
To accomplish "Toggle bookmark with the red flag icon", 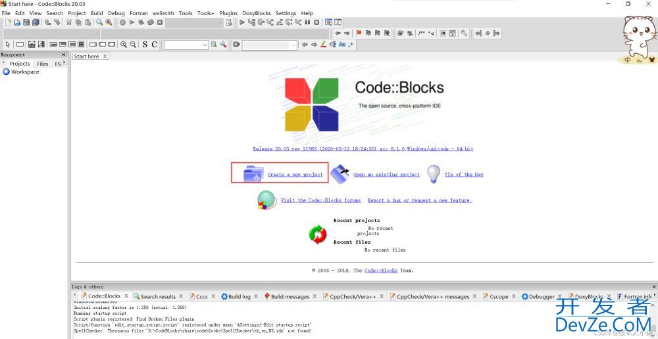I will [x=359, y=33].
